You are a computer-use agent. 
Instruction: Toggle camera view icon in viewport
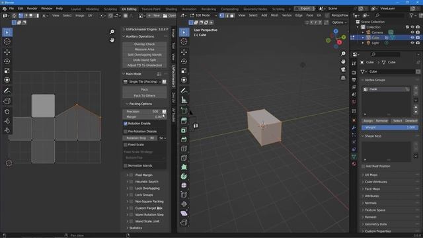coord(343,69)
